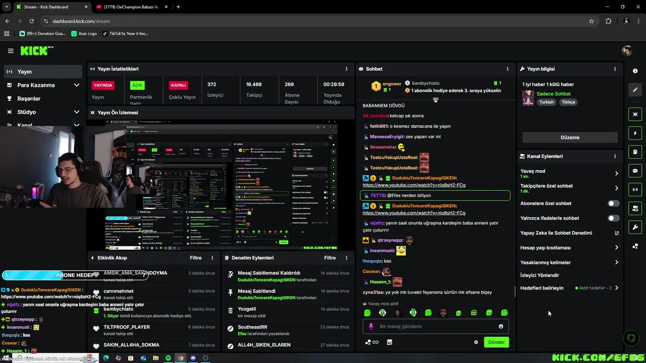Open Filtre in Etkinlik Akışı panel
This screenshot has width=646, height=363.
(x=195, y=258)
